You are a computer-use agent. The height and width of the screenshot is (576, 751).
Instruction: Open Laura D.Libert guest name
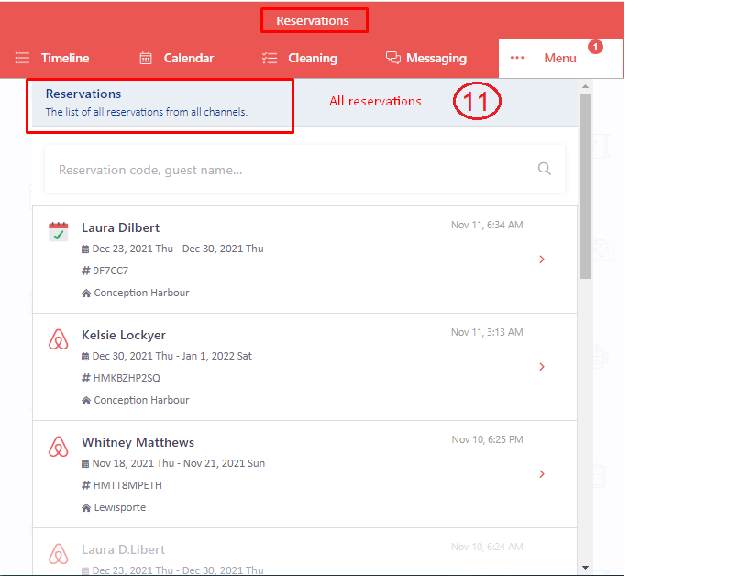(x=123, y=549)
